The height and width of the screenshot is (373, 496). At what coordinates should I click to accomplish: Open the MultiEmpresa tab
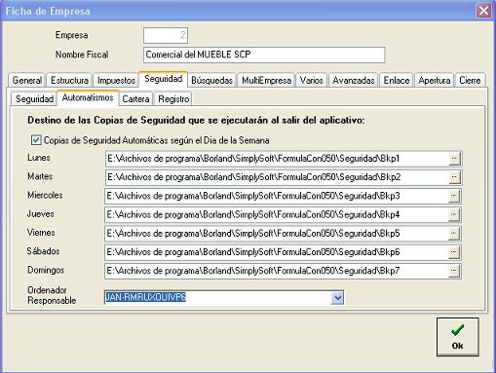click(266, 80)
